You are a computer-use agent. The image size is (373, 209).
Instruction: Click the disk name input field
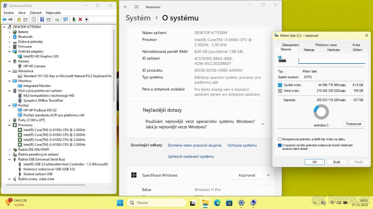[x=331, y=60]
